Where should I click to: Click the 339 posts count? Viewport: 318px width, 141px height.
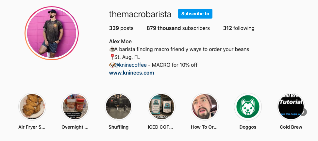tap(121, 28)
